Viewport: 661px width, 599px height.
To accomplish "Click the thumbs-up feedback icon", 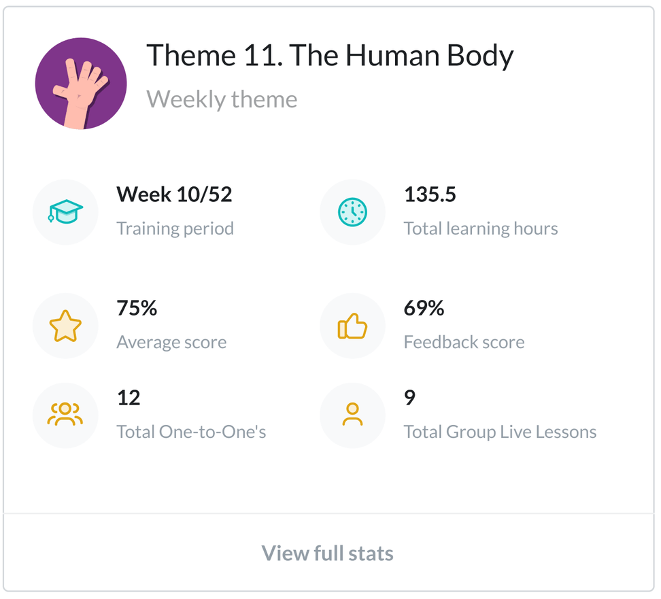I will point(352,326).
